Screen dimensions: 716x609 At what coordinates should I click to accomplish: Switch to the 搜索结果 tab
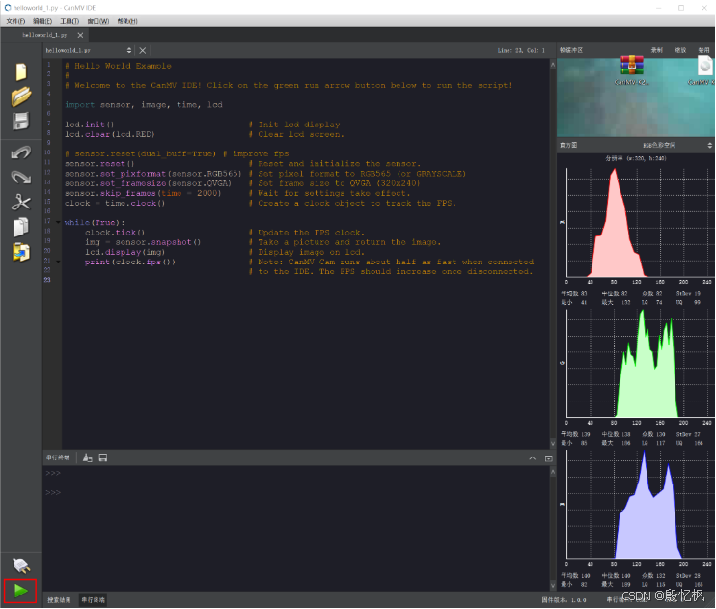[x=60, y=600]
